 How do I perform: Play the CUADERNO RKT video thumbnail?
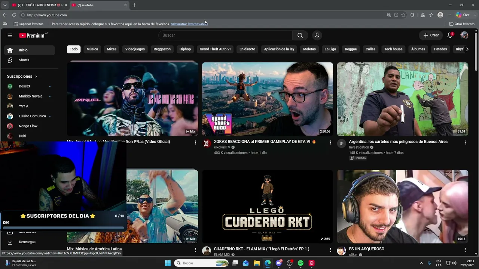coord(268,207)
